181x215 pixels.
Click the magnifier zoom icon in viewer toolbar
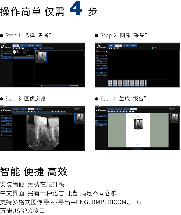(55, 112)
